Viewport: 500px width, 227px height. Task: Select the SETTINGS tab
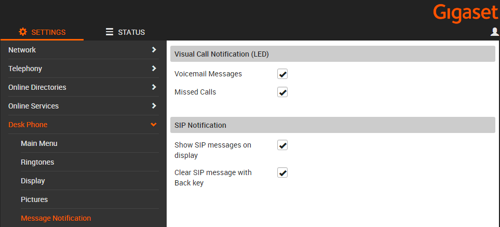point(42,32)
